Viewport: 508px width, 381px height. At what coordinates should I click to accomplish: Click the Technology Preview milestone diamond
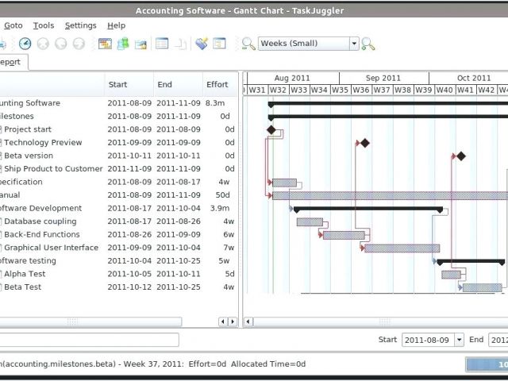(x=365, y=143)
